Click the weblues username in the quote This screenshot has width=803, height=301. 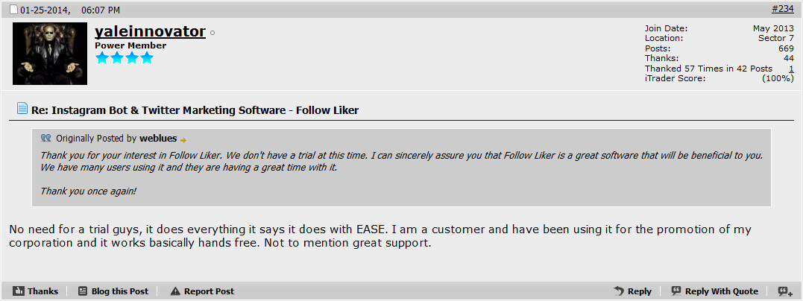(x=158, y=139)
